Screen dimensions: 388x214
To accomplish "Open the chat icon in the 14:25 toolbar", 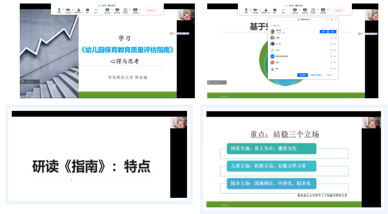I will point(87,9).
